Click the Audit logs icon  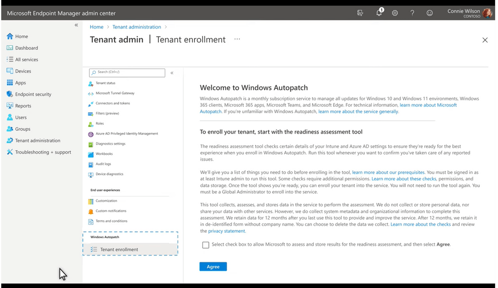91,165
